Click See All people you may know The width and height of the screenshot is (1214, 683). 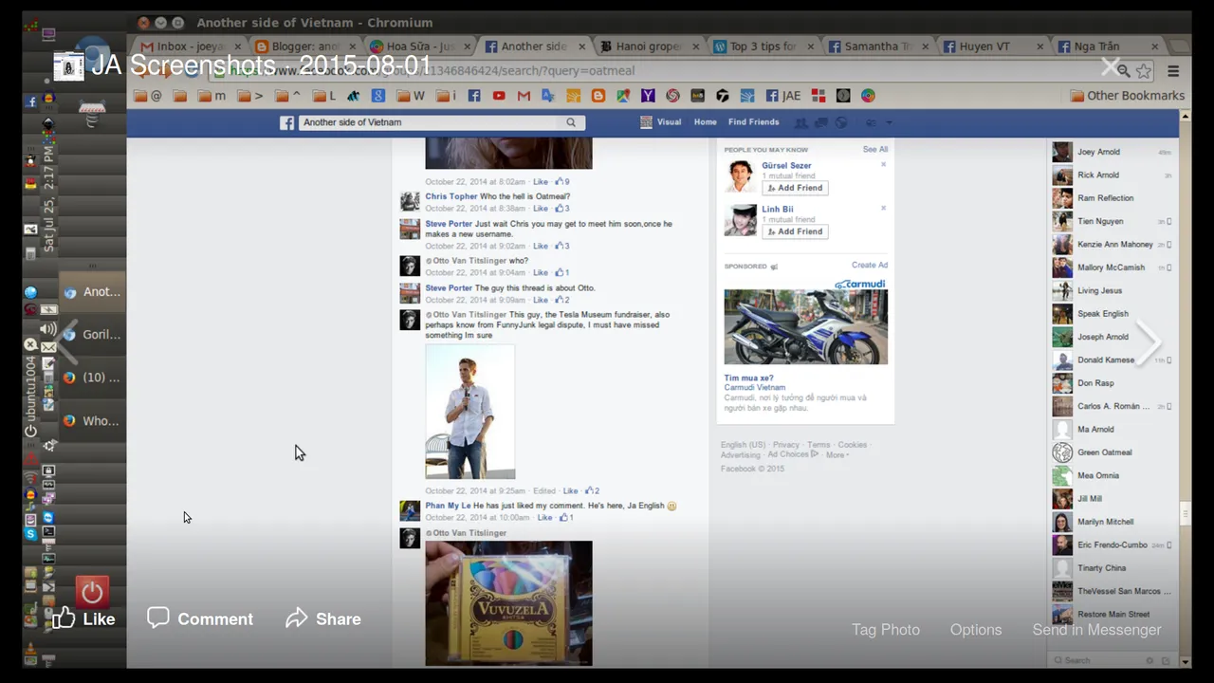point(875,149)
